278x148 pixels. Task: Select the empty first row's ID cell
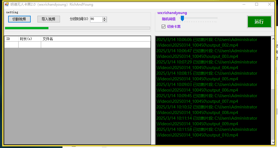11,45
